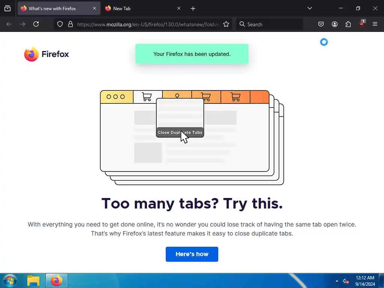Bookmark this page with star icon
The image size is (384, 288).
pos(226,24)
